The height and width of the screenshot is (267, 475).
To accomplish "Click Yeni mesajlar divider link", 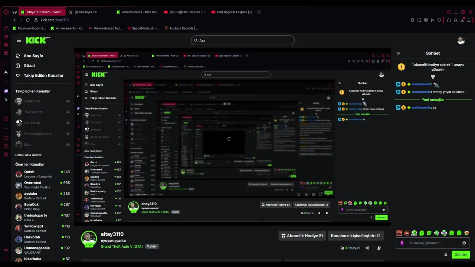I will (433, 100).
